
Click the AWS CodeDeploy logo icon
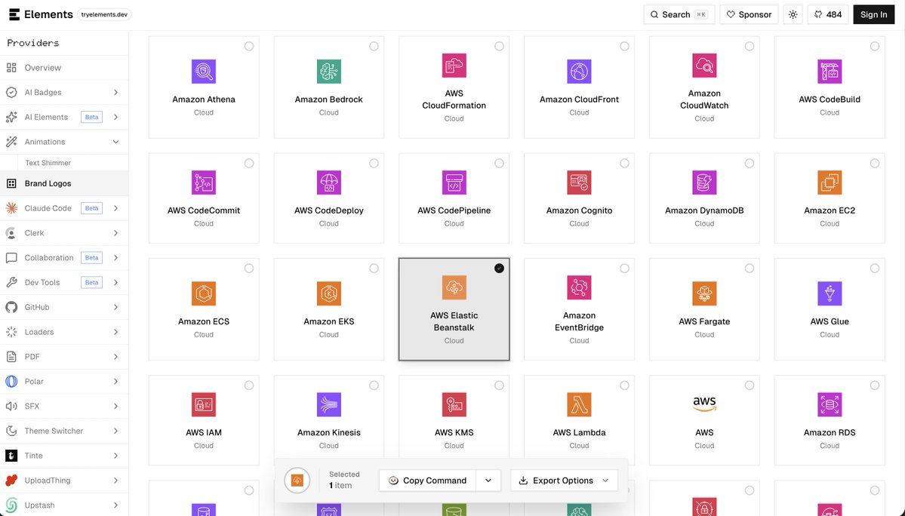tap(328, 183)
